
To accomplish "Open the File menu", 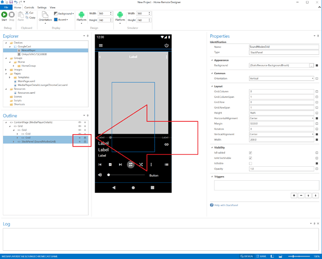I will (x=6, y=8).
